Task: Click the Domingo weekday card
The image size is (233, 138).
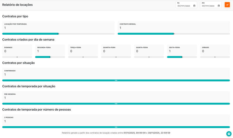Action: pos(17,49)
